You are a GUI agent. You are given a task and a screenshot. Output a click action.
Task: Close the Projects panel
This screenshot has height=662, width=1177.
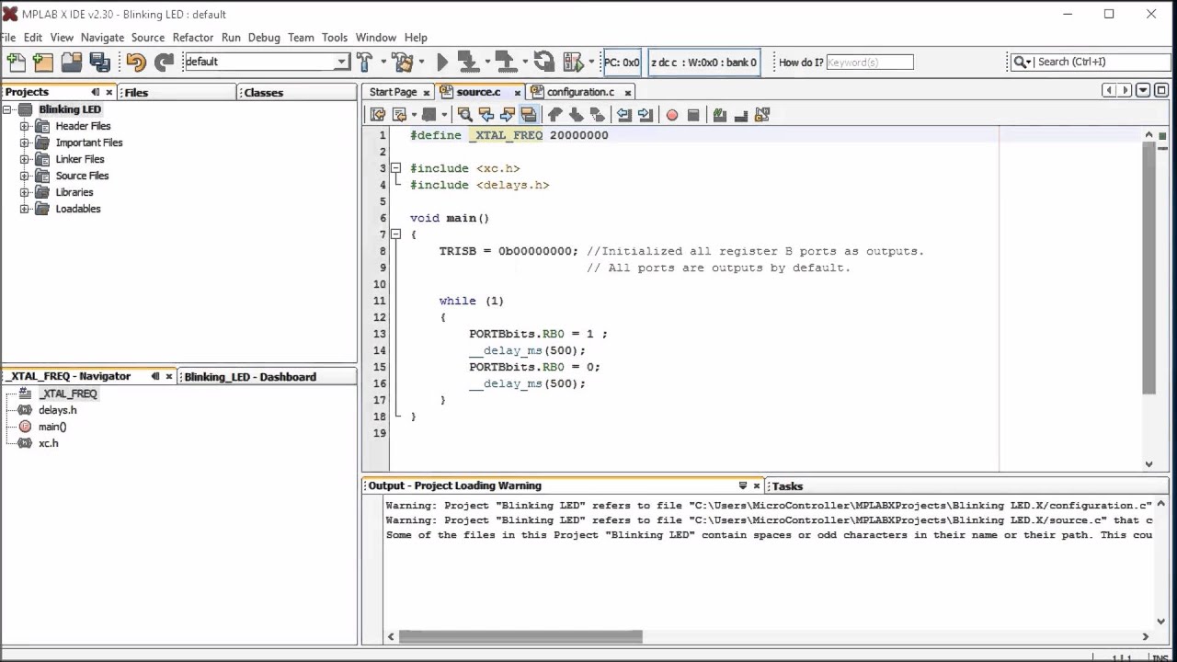coord(109,92)
